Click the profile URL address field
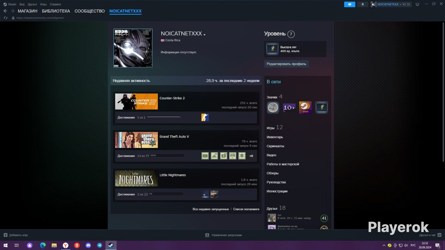 click(40, 18)
